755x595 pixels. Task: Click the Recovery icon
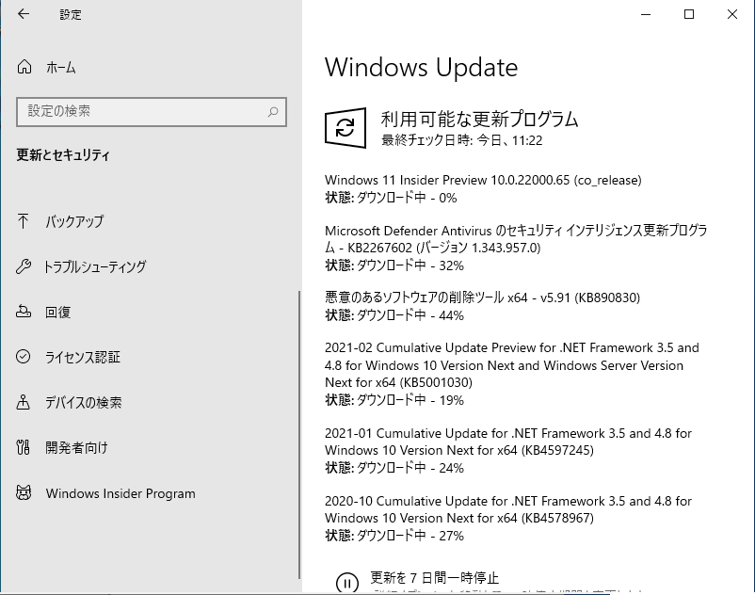coord(24,312)
